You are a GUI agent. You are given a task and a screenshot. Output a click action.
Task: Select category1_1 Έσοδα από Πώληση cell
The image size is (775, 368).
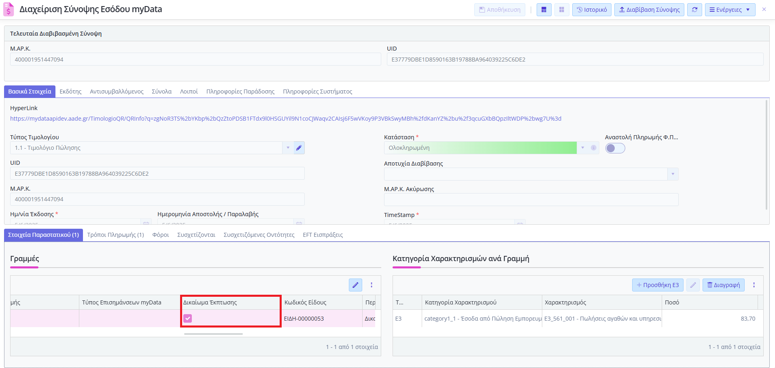pos(482,319)
